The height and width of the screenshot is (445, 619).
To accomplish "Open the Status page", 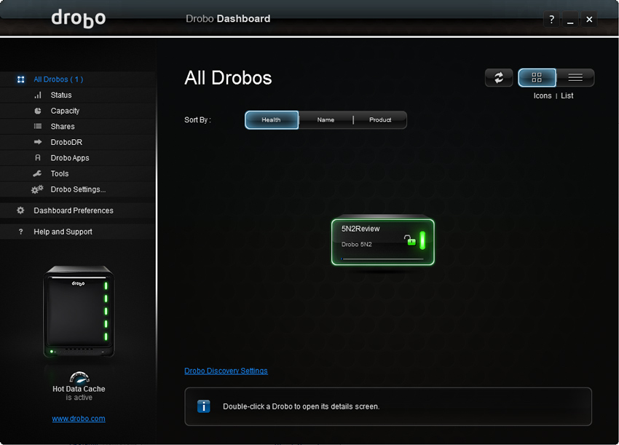I will coord(61,95).
